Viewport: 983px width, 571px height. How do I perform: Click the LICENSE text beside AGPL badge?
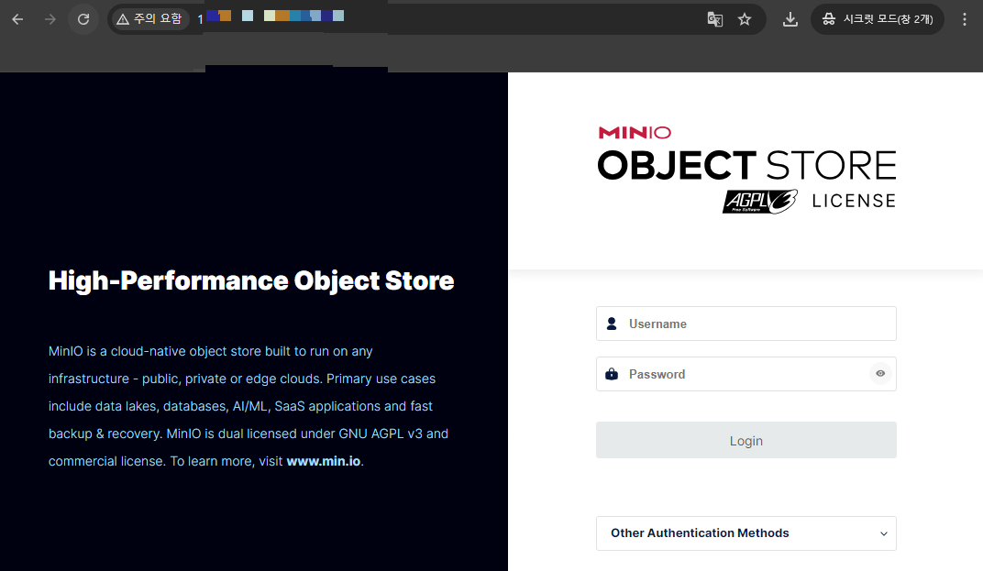point(854,202)
